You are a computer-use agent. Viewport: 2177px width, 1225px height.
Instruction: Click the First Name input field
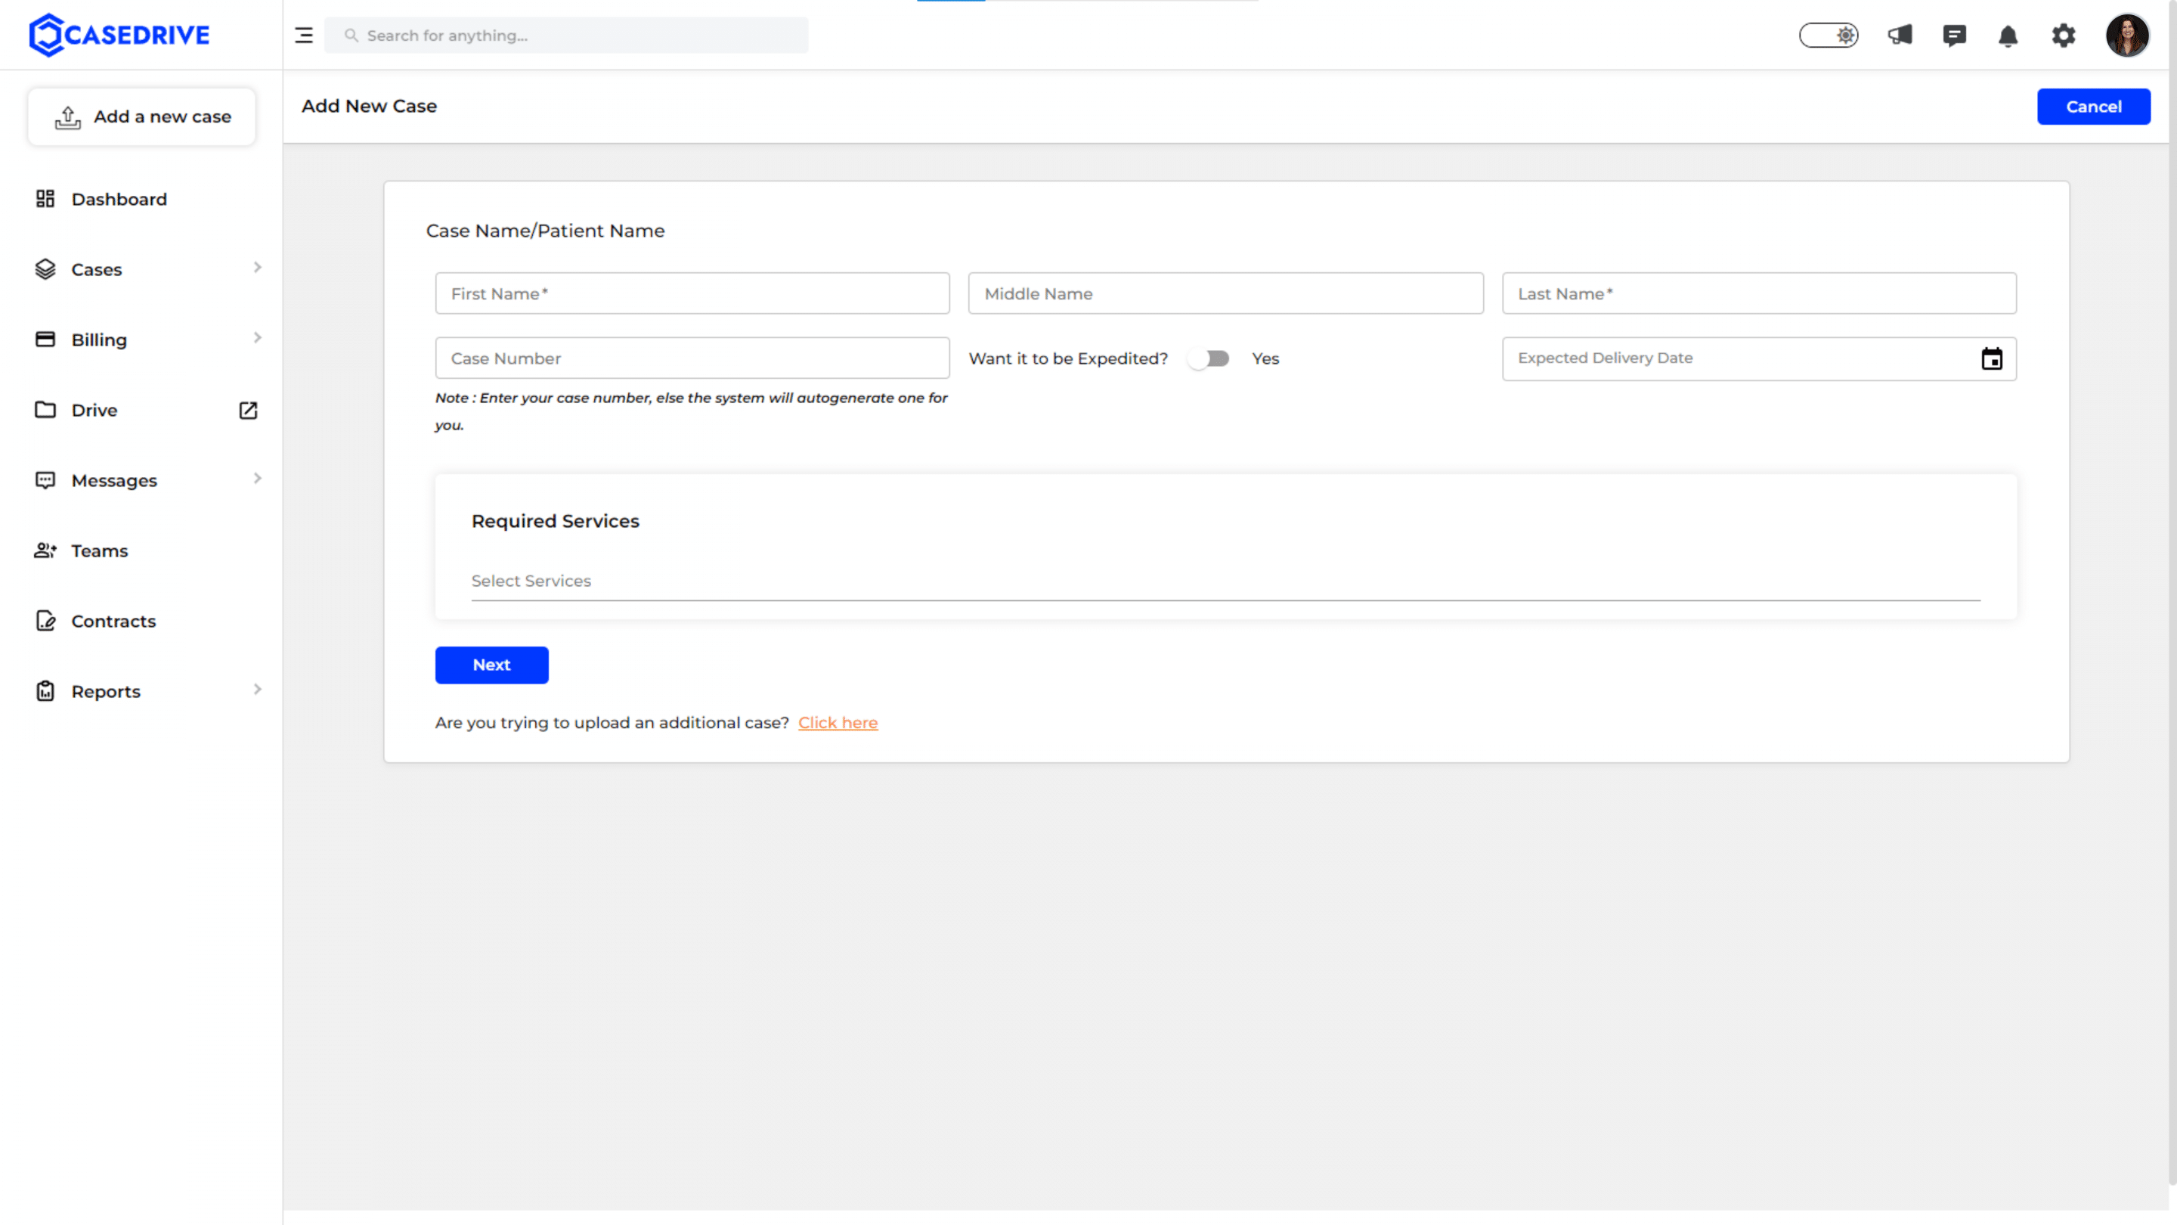coord(692,293)
